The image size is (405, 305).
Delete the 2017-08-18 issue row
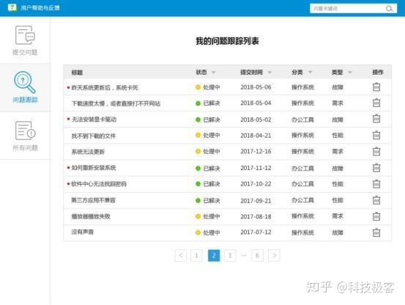(376, 216)
